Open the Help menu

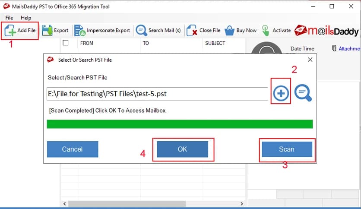[x=26, y=18]
